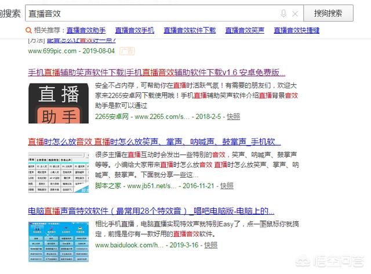Click the orange magnifier icon beside 相关推荐
Screen dimensions: 371x274
(28, 30)
